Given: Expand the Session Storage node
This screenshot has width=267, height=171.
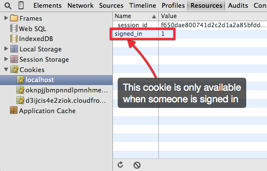Looking at the screenshot, I should click(x=6, y=59).
